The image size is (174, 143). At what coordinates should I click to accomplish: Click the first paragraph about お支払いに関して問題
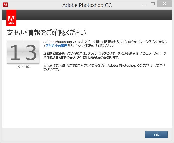pyautogui.click(x=105, y=44)
